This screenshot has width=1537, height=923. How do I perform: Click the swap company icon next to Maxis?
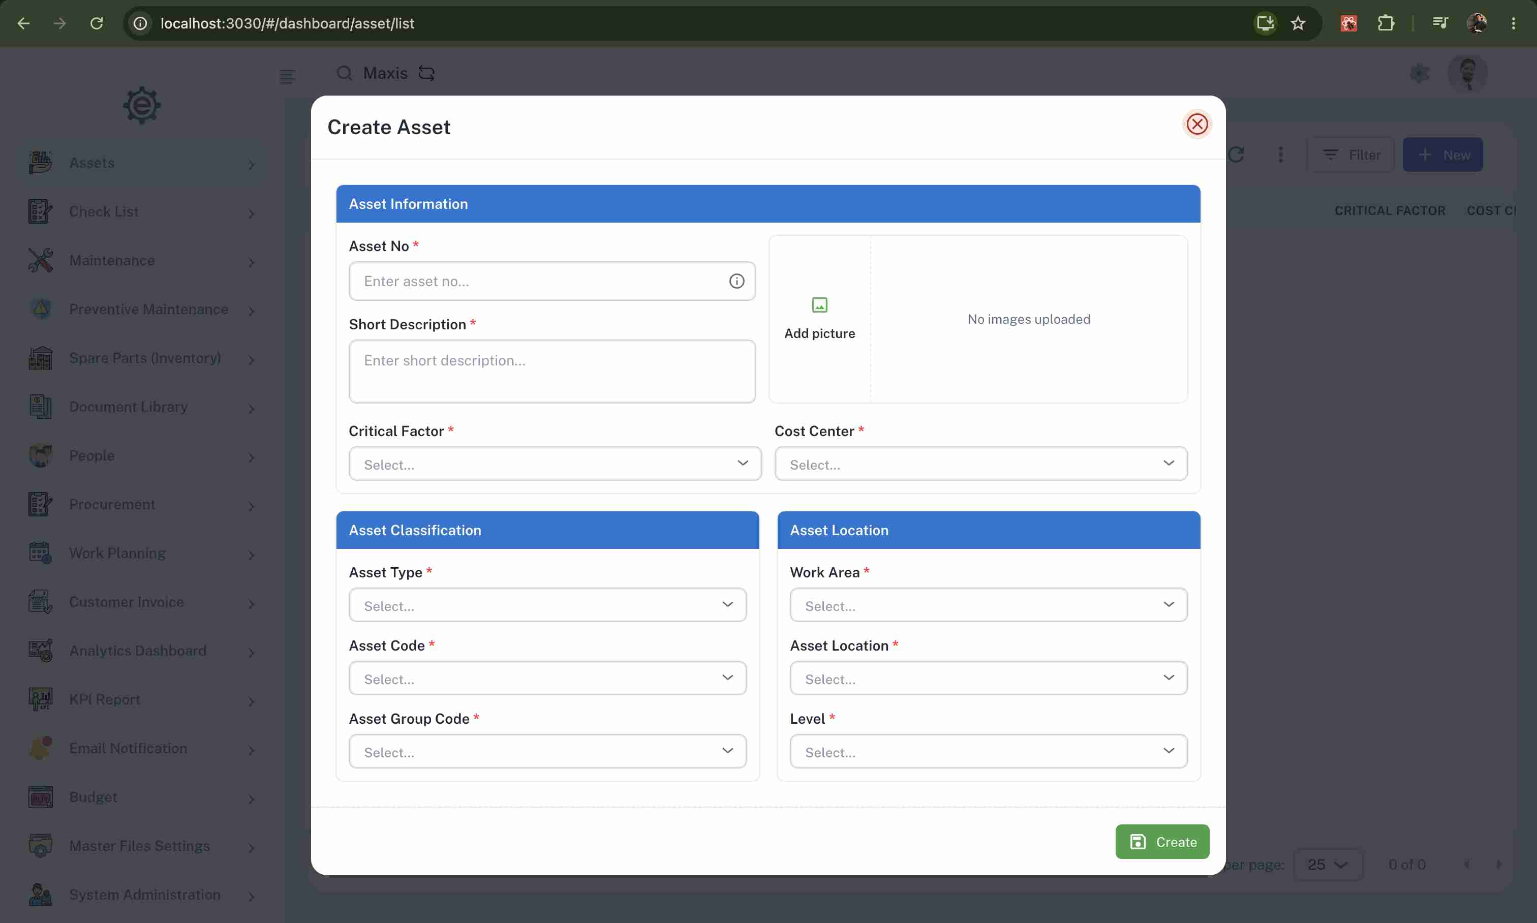(x=426, y=73)
